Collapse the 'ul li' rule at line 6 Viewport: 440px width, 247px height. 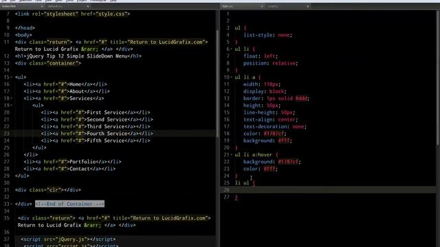pyautogui.click(x=232, y=49)
